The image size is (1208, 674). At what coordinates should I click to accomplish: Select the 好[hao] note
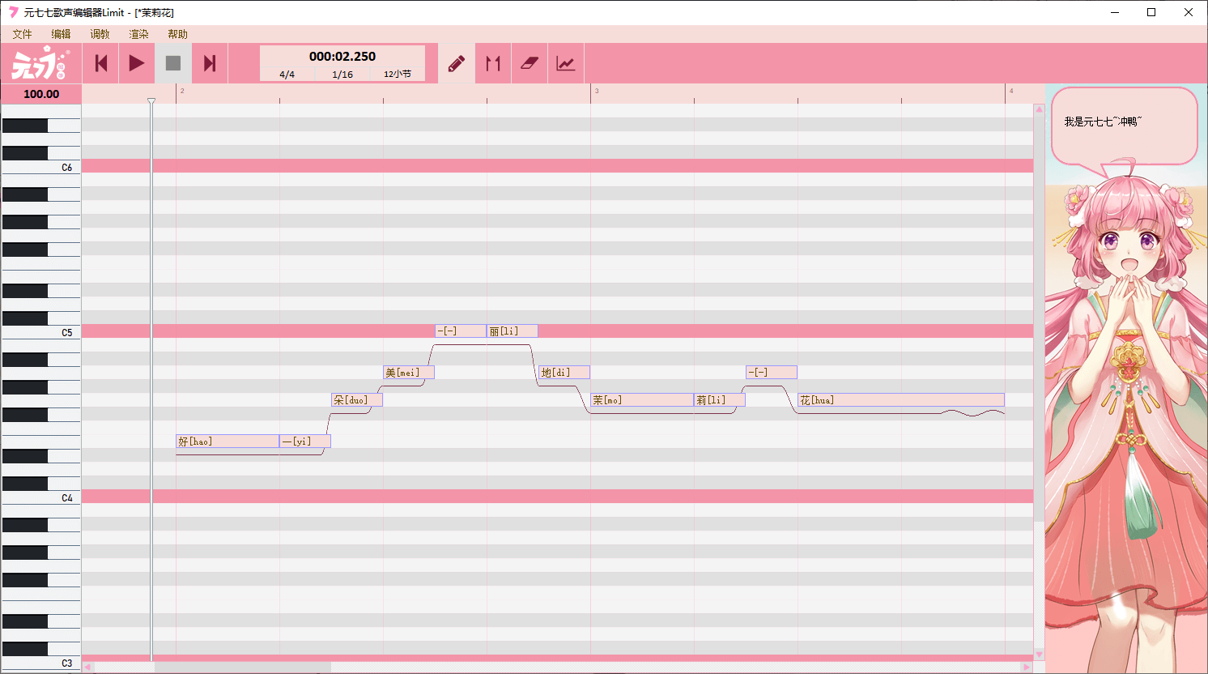coord(228,442)
